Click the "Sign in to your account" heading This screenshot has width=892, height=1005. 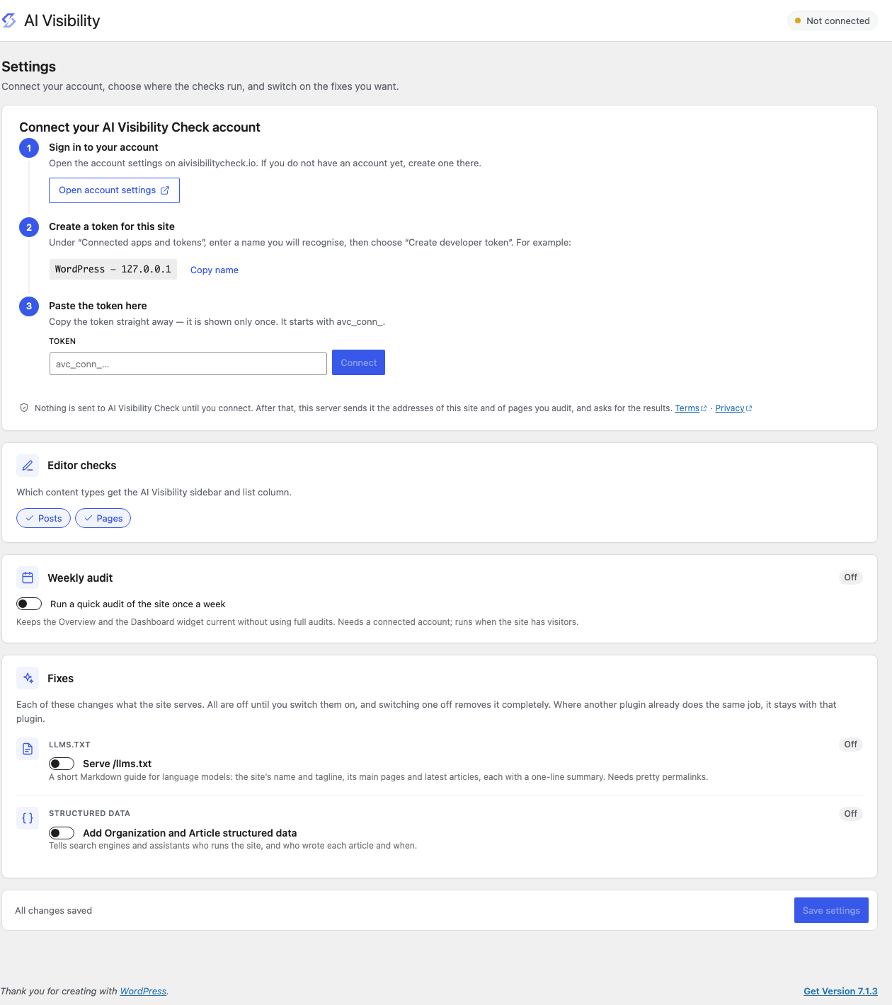(103, 147)
